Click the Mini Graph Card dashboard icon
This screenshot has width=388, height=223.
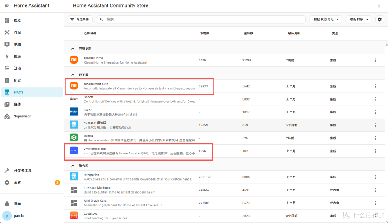74,203
